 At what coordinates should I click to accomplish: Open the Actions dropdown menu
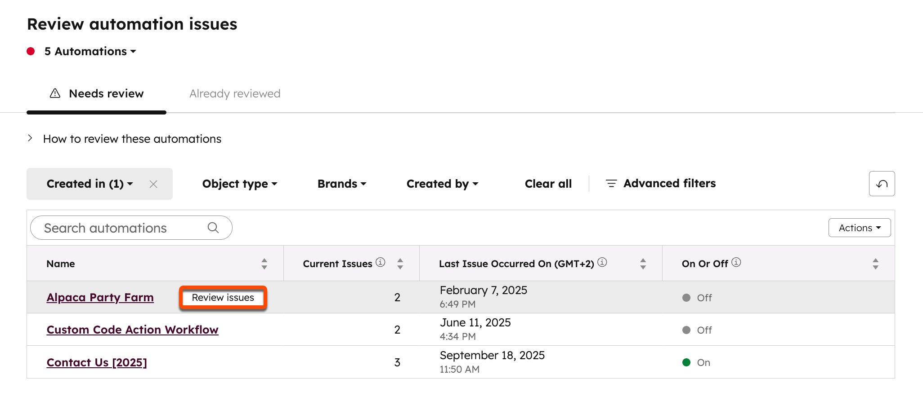(859, 228)
